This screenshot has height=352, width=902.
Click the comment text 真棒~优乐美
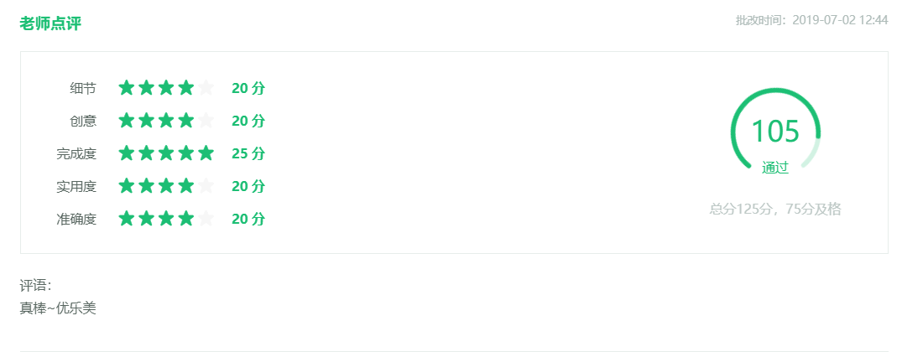[58, 308]
